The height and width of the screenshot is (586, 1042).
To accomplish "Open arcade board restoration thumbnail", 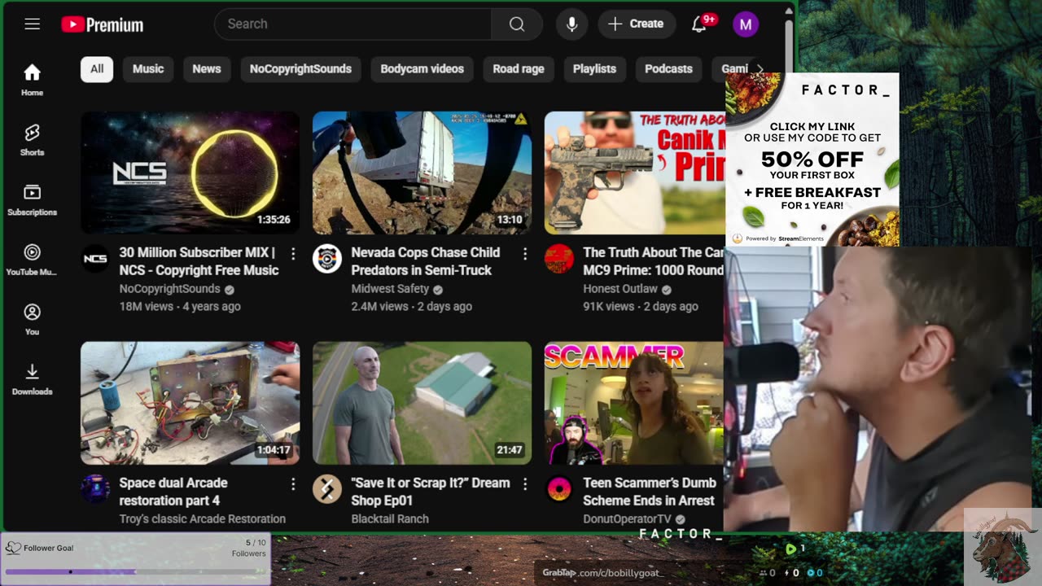I will 190,403.
